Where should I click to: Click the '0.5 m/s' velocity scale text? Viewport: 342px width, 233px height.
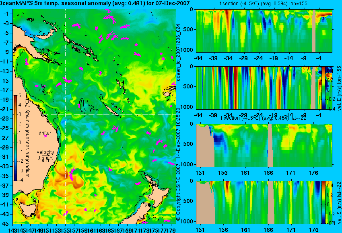(x=45, y=157)
